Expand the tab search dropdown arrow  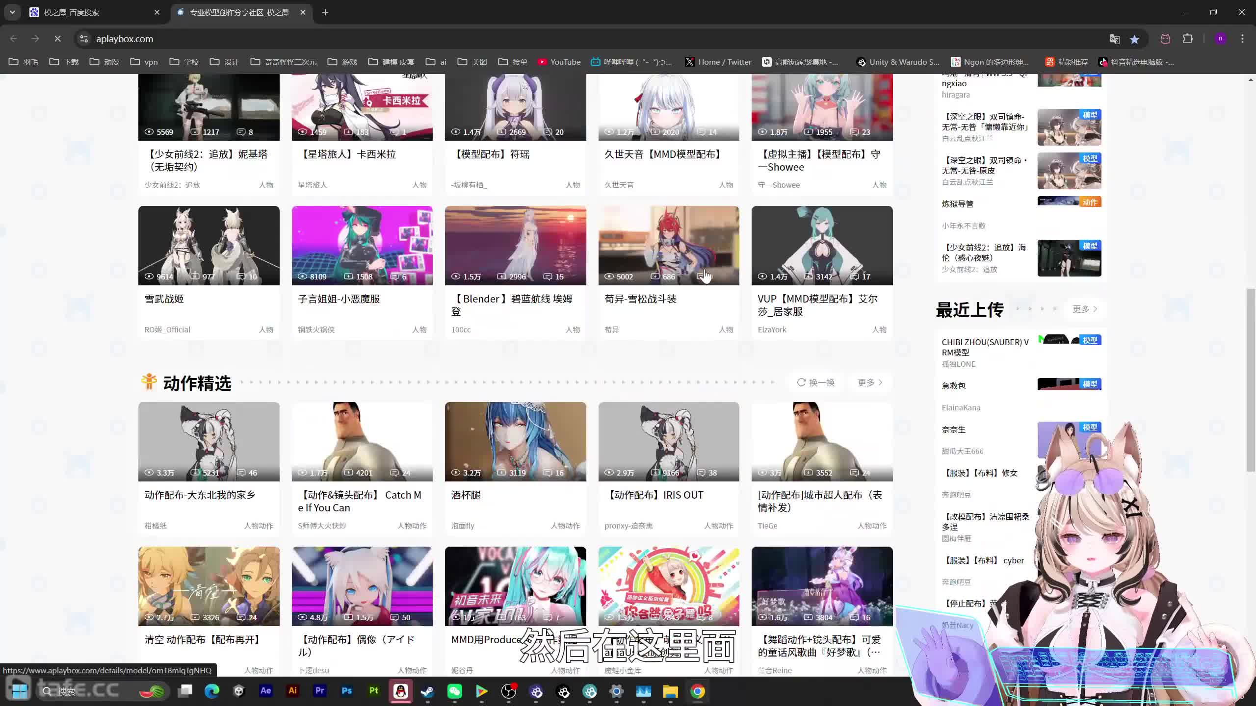tap(12, 12)
